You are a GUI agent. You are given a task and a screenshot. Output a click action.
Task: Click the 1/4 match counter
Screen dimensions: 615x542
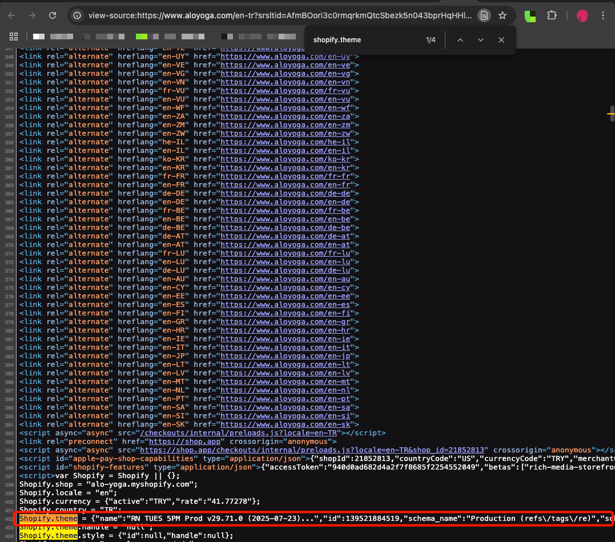[x=431, y=40]
